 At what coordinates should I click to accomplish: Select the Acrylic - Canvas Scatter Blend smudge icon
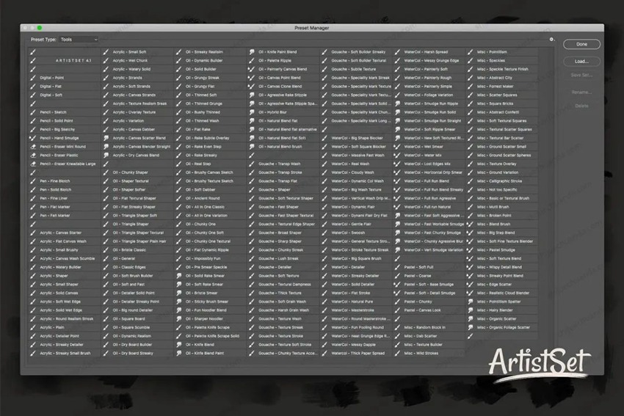click(x=106, y=138)
